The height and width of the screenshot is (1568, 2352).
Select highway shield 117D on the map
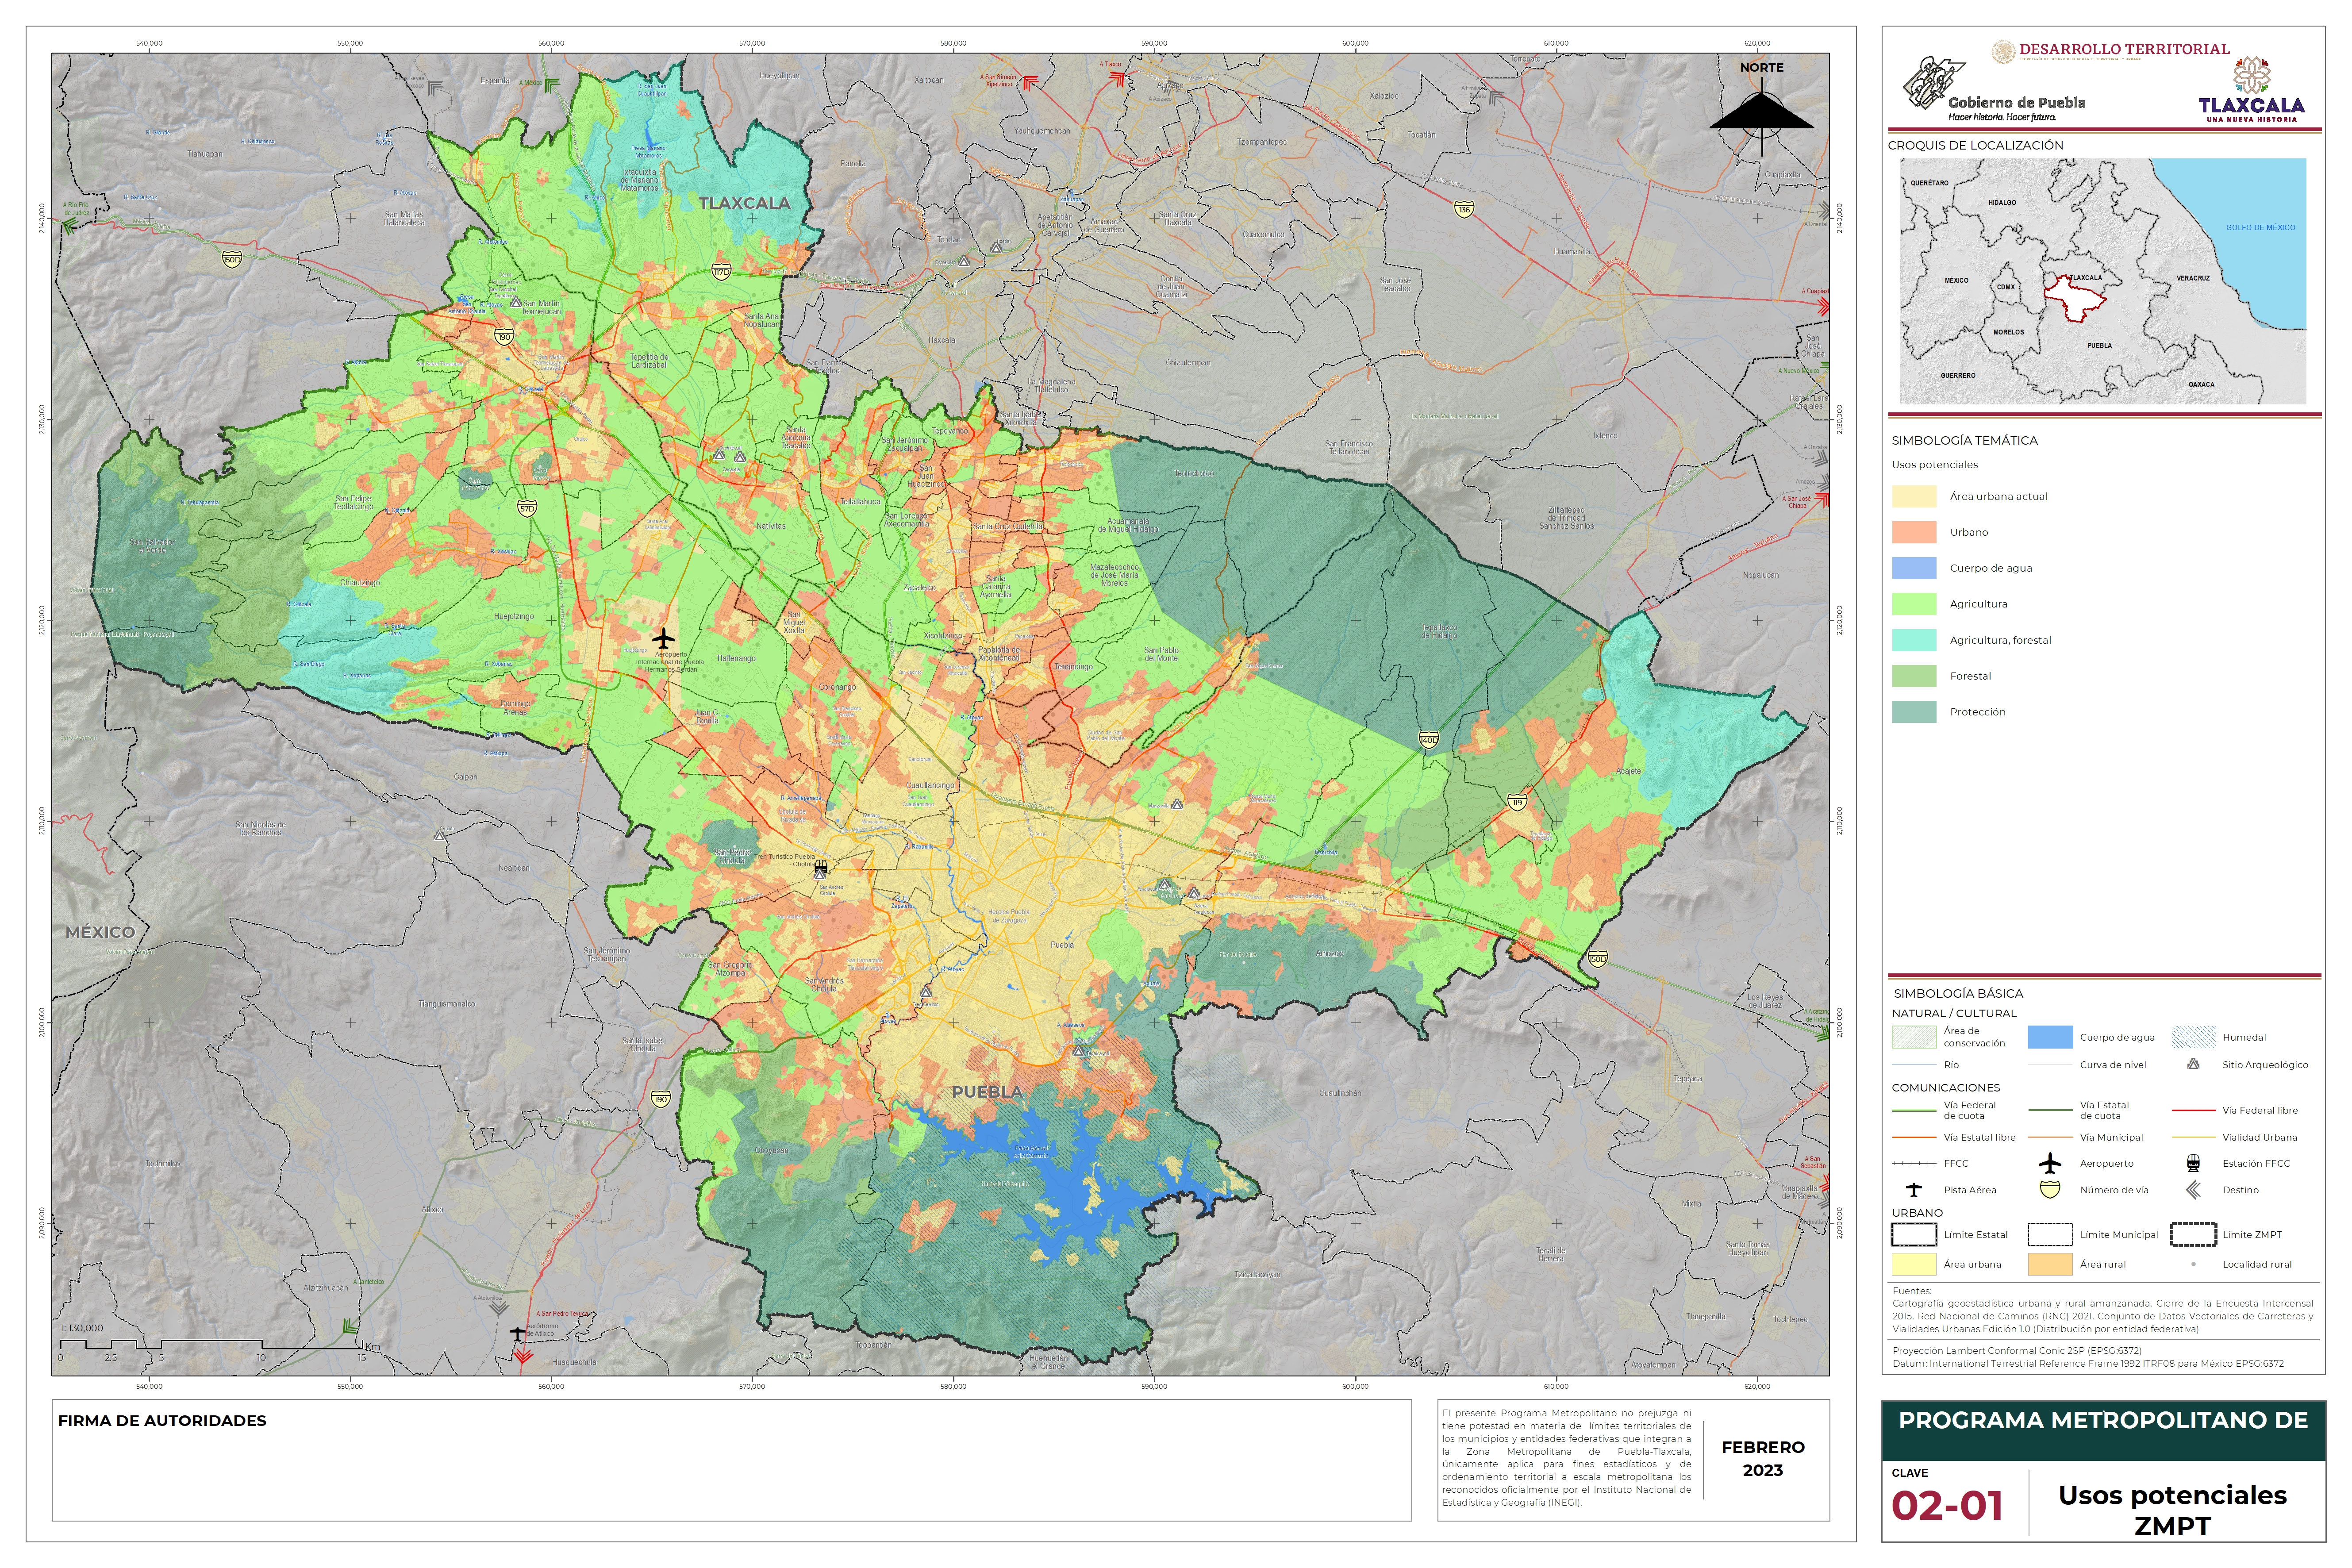(721, 271)
